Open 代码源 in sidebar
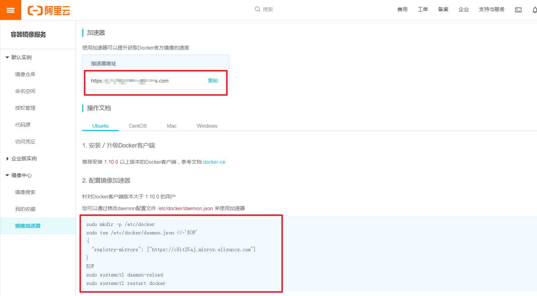This screenshot has height=296, width=537. (23, 125)
